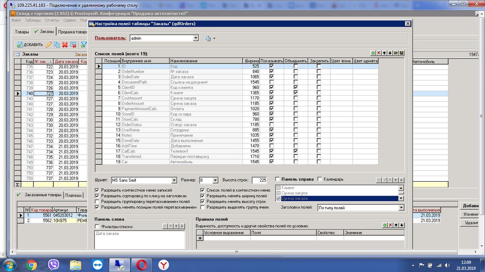The width and height of the screenshot is (485, 272).
Task: Toggle 'Разрешить группировку перетаскиванием полей' checkbox
Action: point(97,202)
